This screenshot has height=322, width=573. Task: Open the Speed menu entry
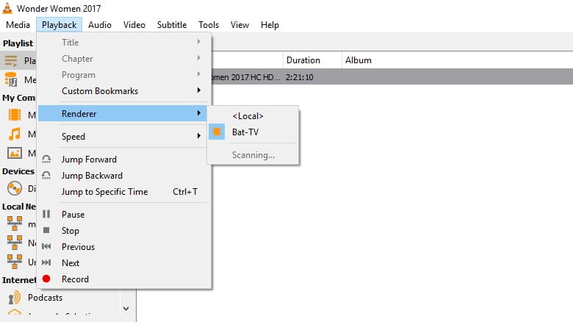coord(124,137)
